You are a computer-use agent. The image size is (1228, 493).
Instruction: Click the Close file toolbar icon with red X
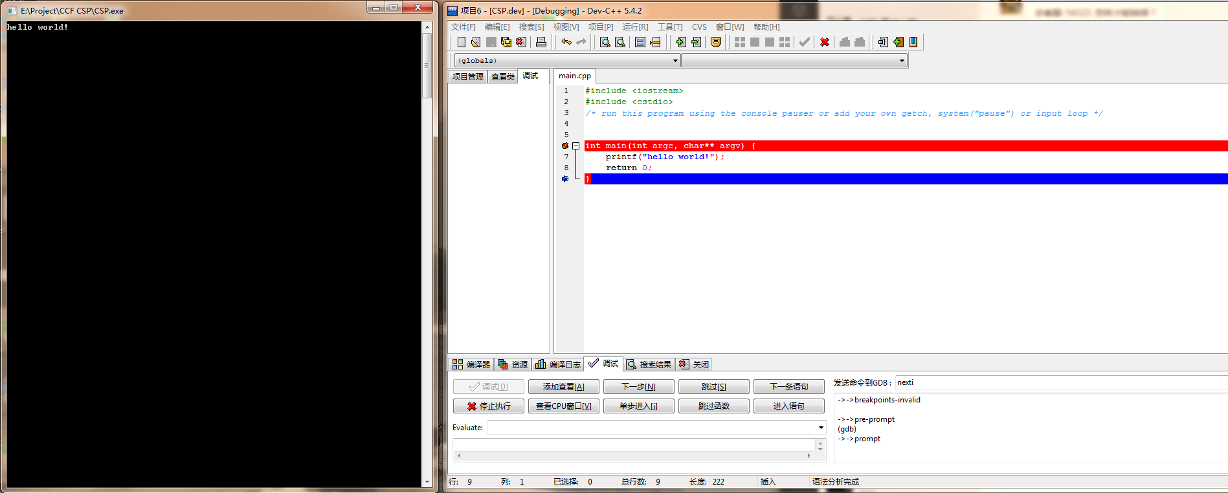tap(521, 42)
